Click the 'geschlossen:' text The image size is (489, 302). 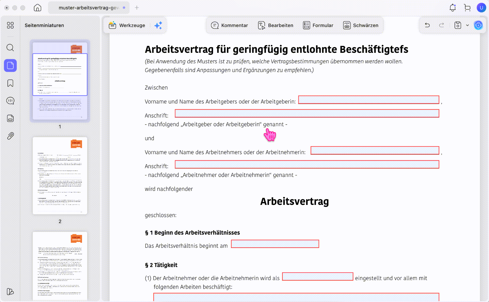coord(161,215)
